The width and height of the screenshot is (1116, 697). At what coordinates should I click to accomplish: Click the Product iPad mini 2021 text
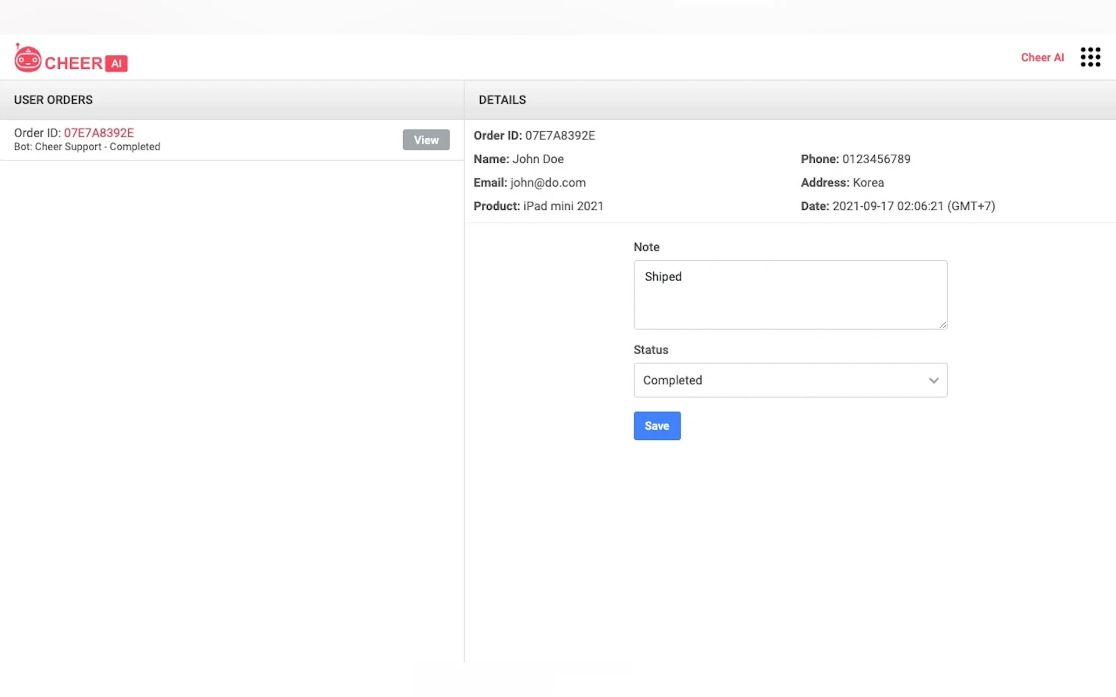point(563,206)
